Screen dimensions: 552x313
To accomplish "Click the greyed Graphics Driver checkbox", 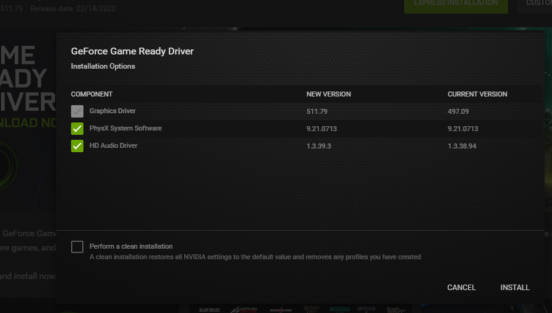I will tap(77, 111).
